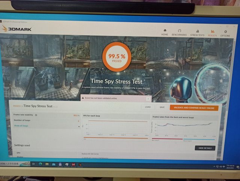The width and height of the screenshot is (240, 181).
Task: Click the help question mark on validation notice
Action: pos(148,99)
